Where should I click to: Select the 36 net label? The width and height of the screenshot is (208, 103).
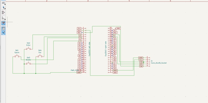pyautogui.click(x=114, y=52)
